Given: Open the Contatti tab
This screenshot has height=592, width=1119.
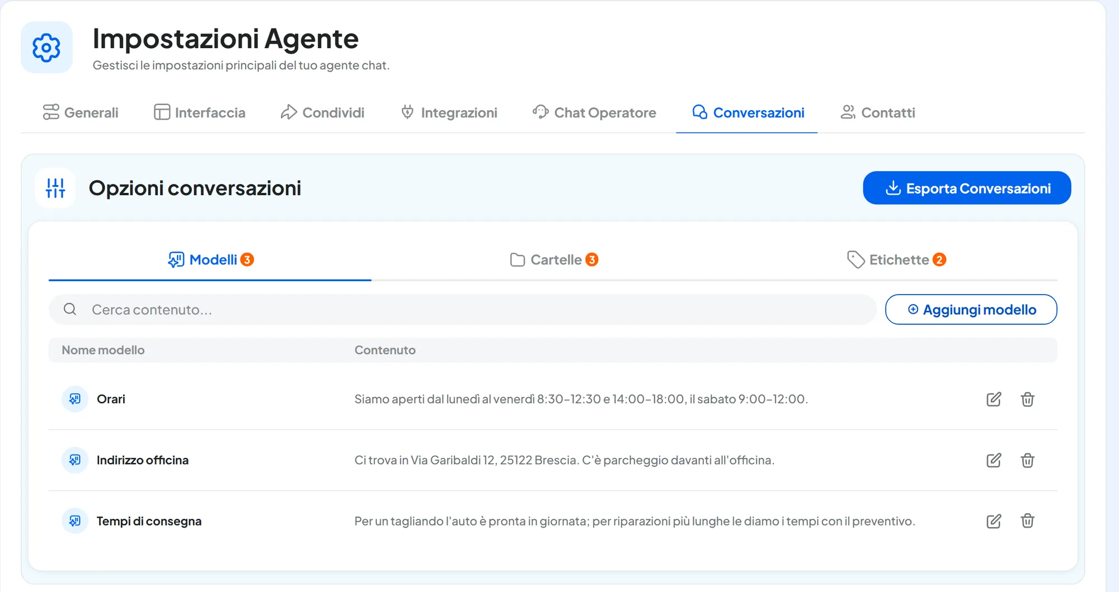Looking at the screenshot, I should coord(877,112).
